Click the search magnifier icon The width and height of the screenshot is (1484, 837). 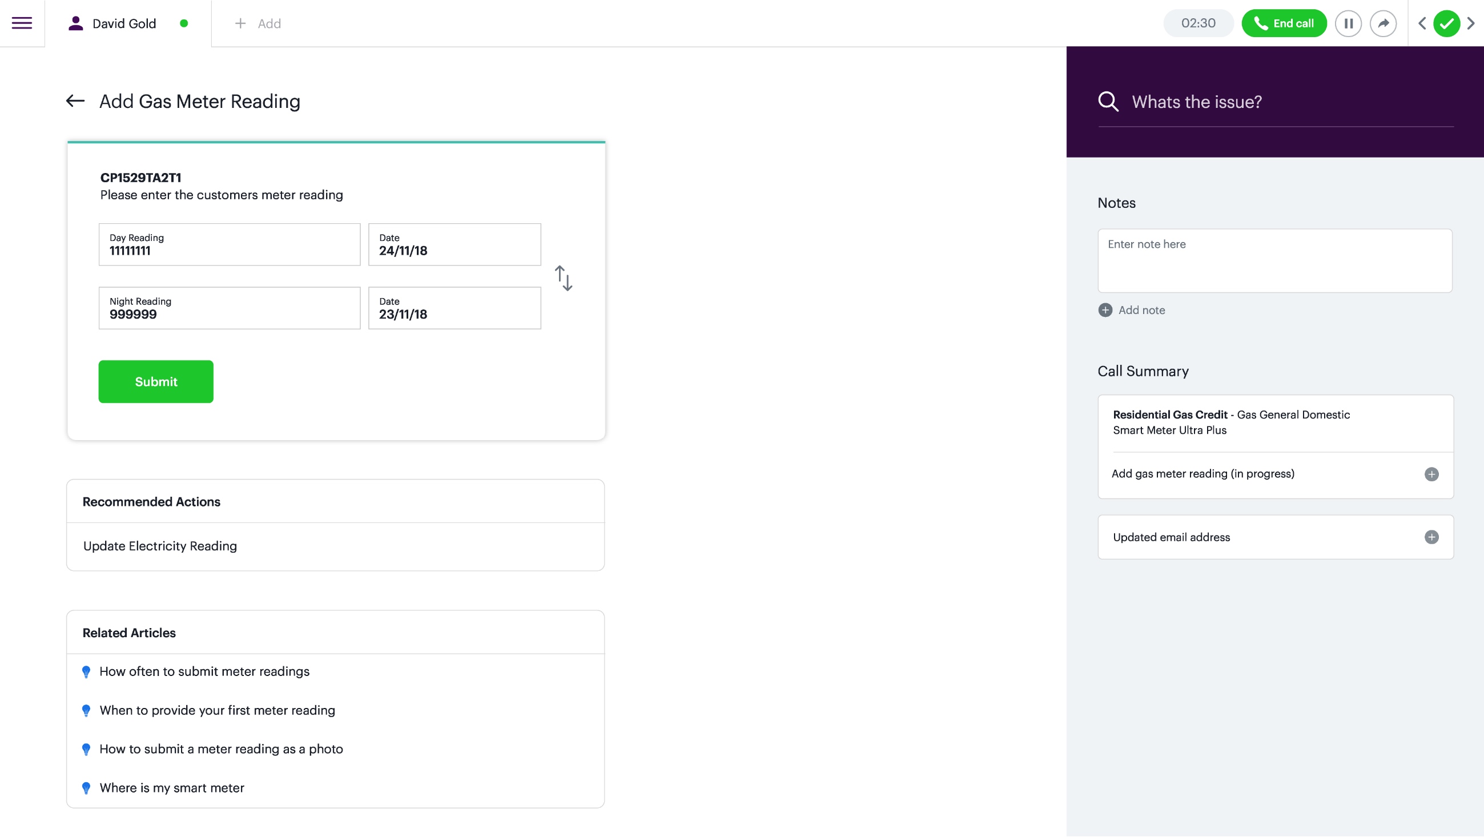click(1108, 102)
